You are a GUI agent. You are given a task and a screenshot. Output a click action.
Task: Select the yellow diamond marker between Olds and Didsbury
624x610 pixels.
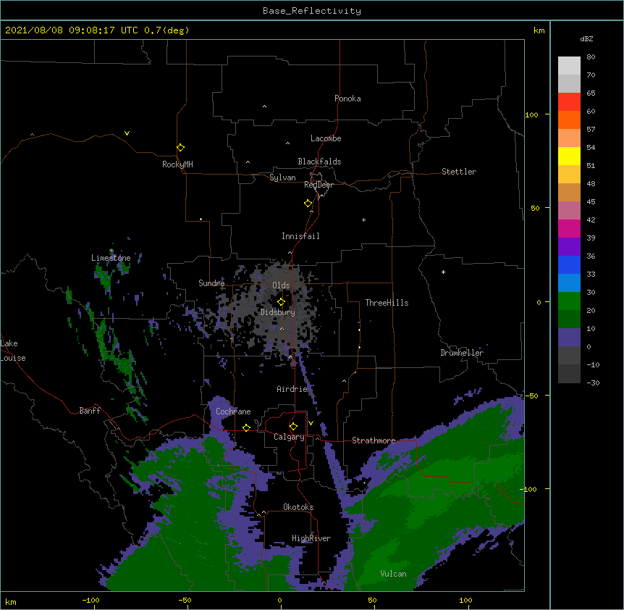(281, 302)
